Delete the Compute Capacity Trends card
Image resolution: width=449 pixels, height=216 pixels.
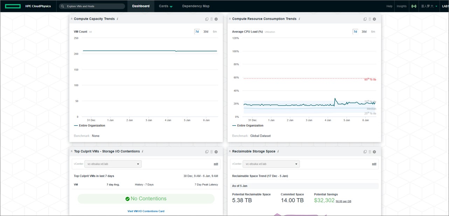tap(212, 19)
